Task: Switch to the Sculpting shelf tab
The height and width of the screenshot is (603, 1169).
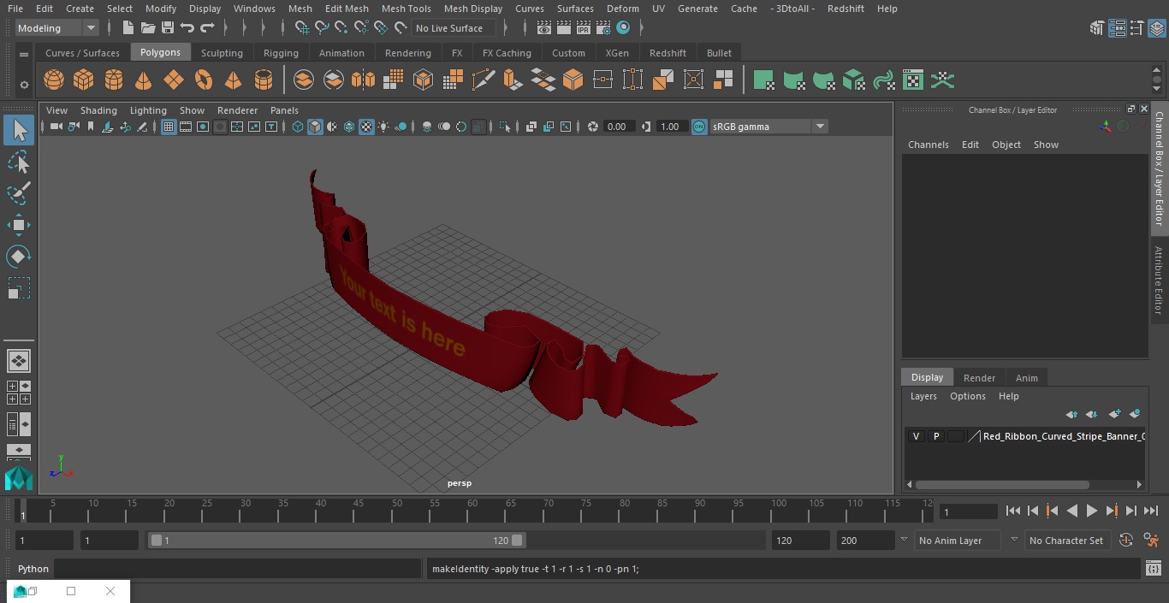Action: (x=222, y=53)
